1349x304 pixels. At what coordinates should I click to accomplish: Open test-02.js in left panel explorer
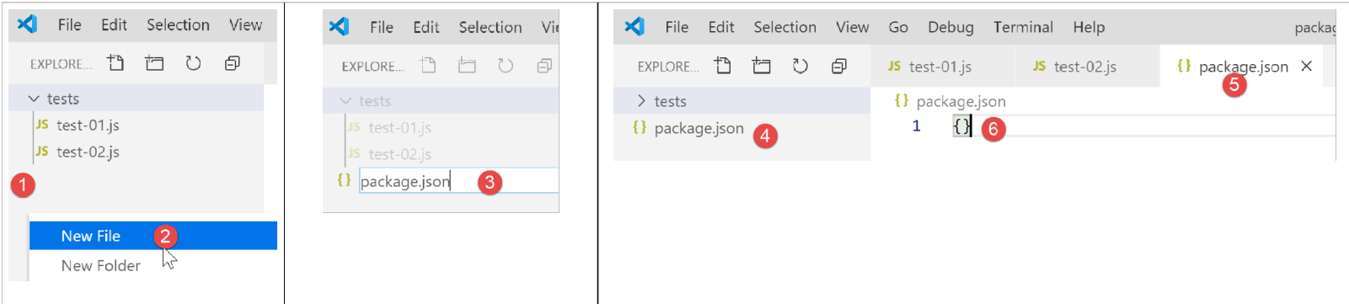(88, 152)
